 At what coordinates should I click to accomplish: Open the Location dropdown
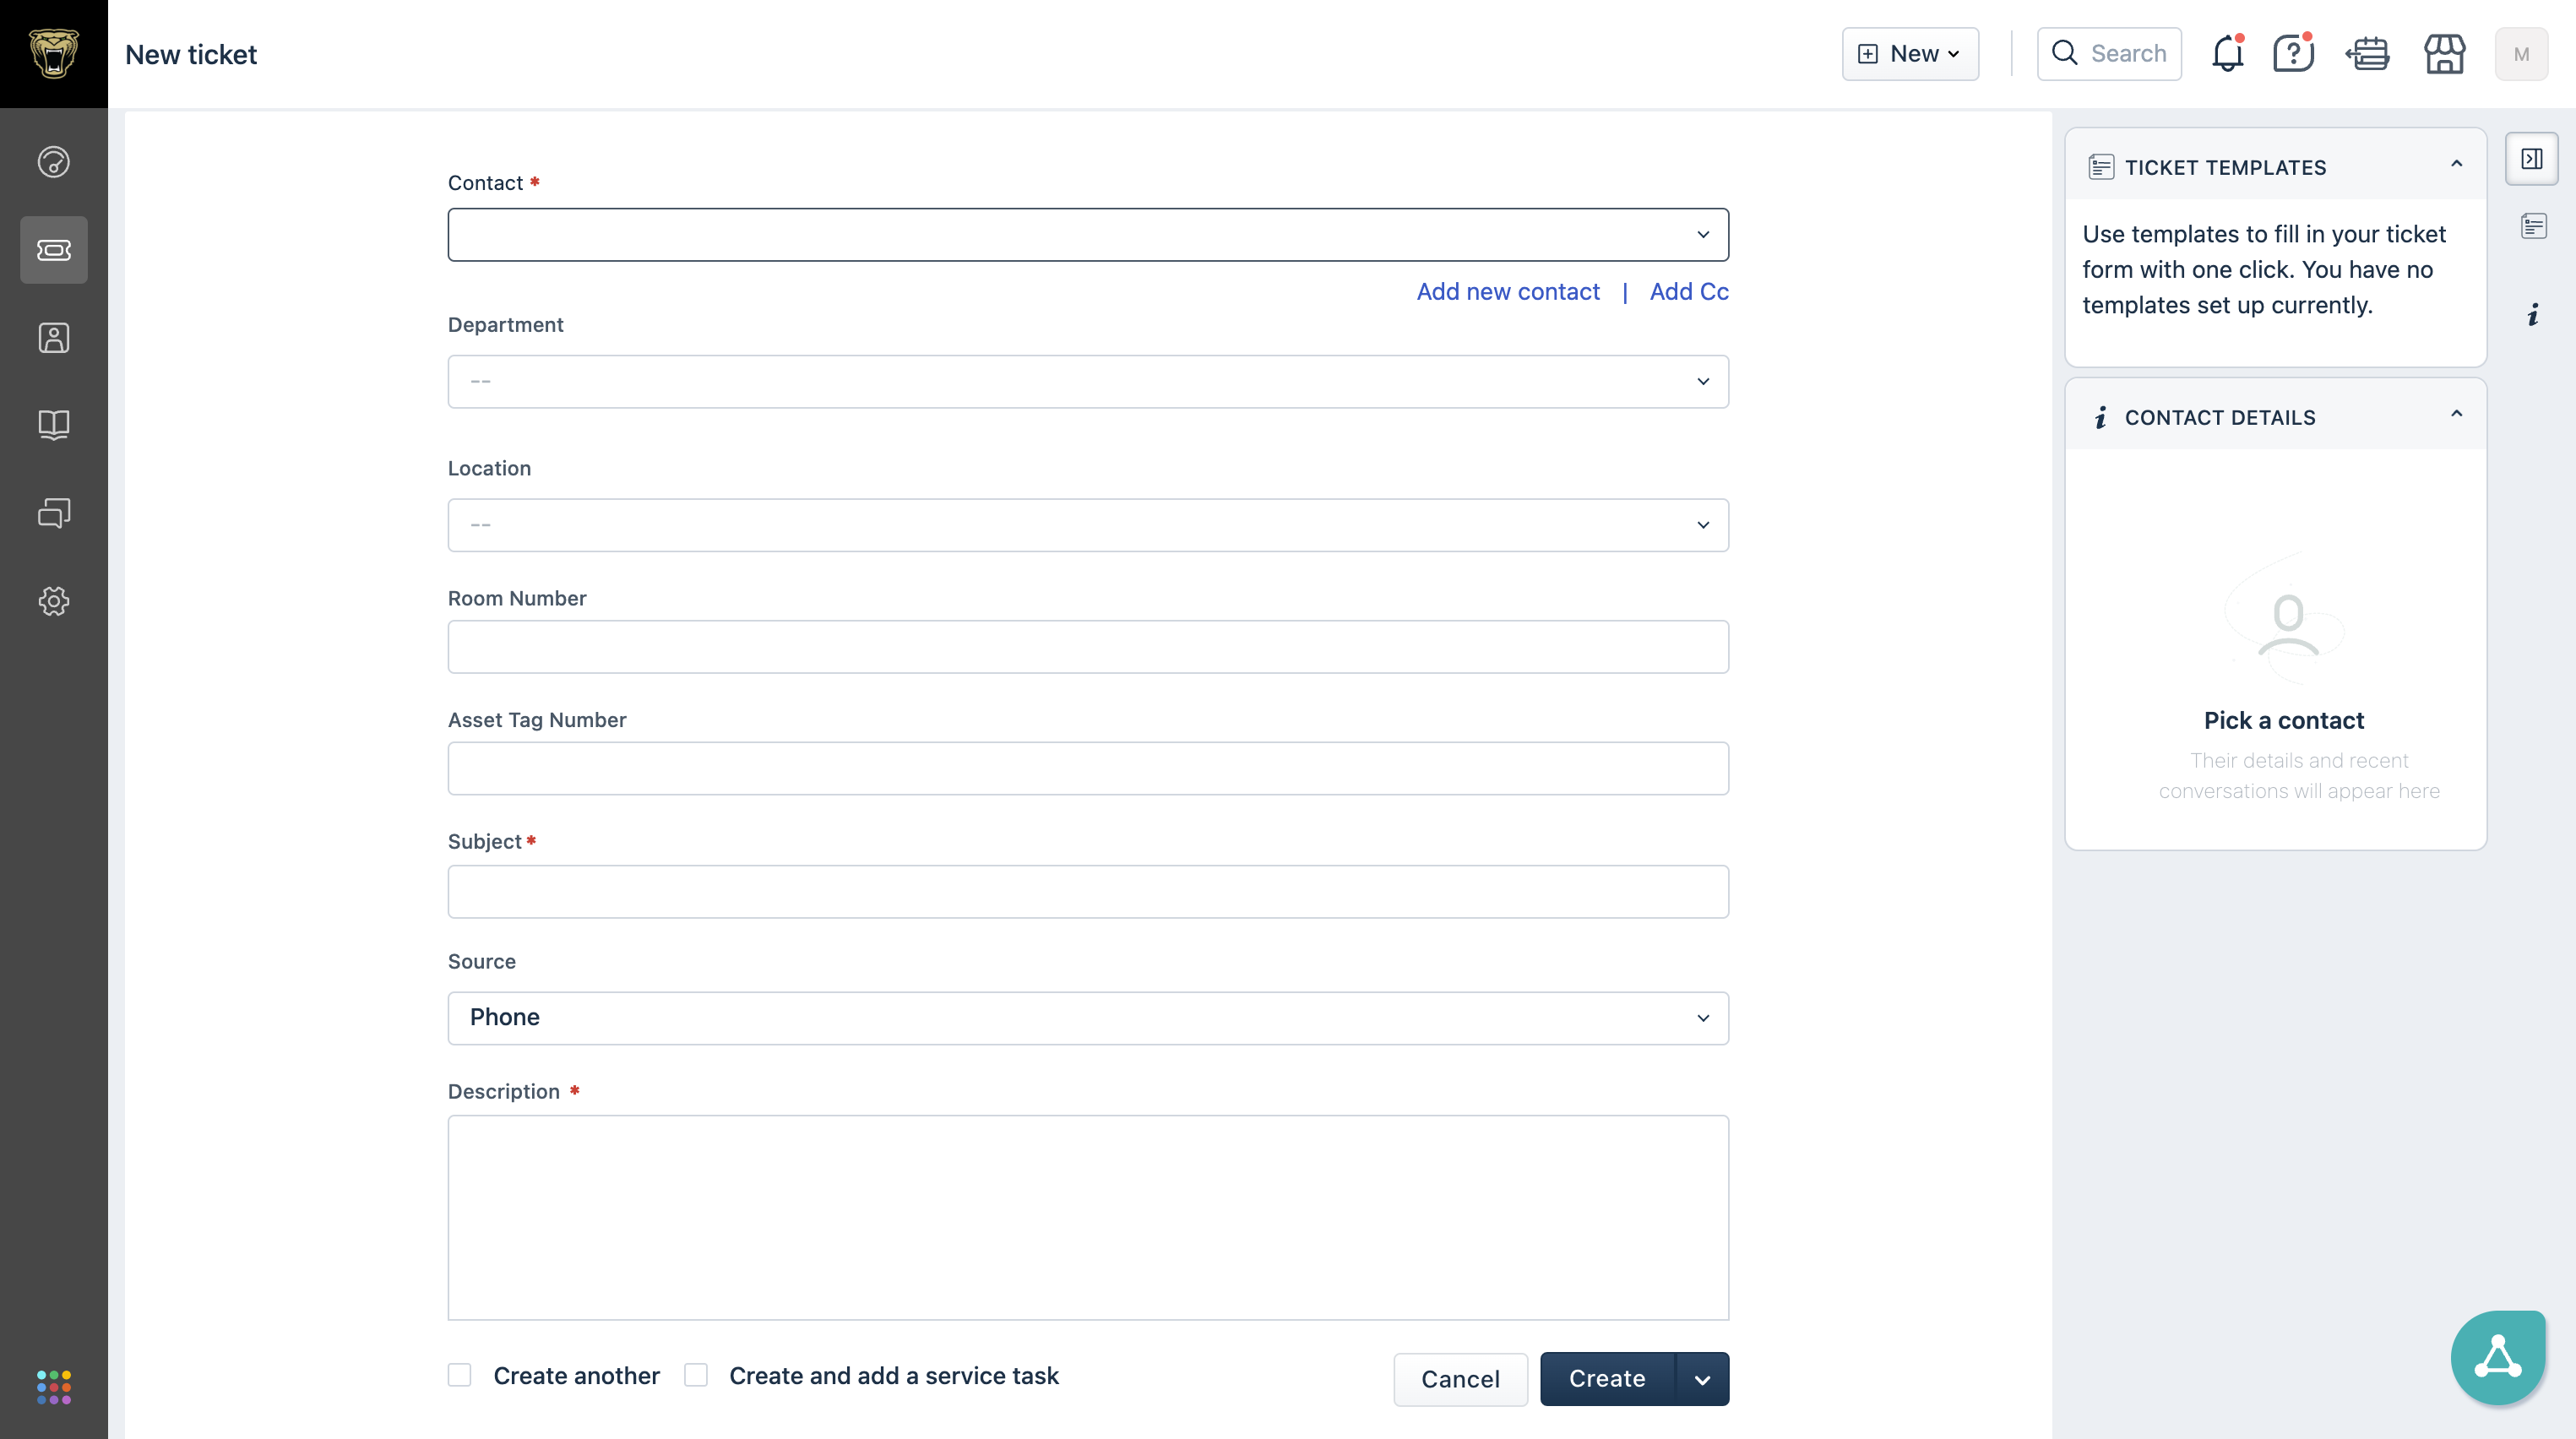pyautogui.click(x=1088, y=525)
